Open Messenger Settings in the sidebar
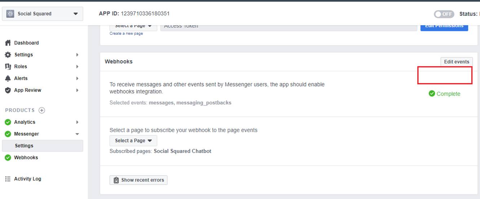This screenshot has height=199, width=480. 24,146
